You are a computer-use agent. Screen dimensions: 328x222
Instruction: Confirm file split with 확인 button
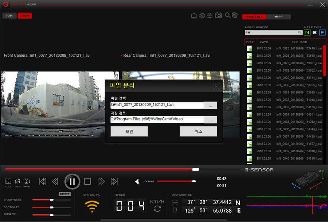pyautogui.click(x=129, y=132)
